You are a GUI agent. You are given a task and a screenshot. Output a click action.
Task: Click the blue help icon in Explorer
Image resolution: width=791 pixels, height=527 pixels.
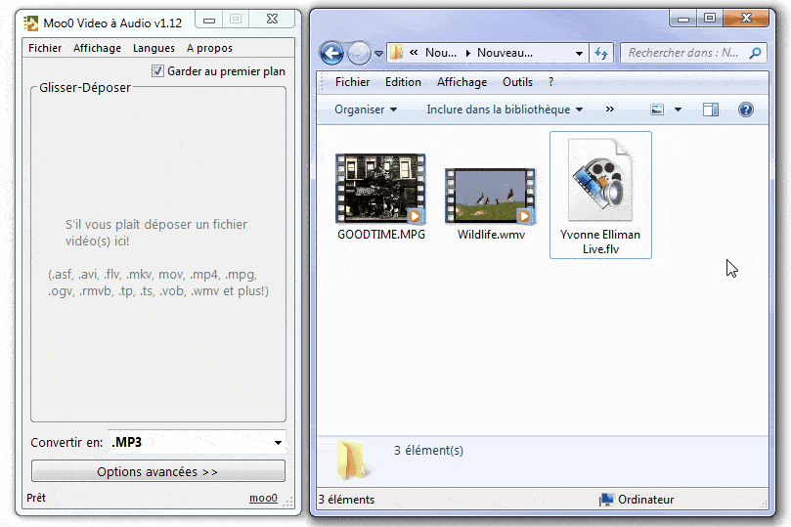pyautogui.click(x=746, y=110)
